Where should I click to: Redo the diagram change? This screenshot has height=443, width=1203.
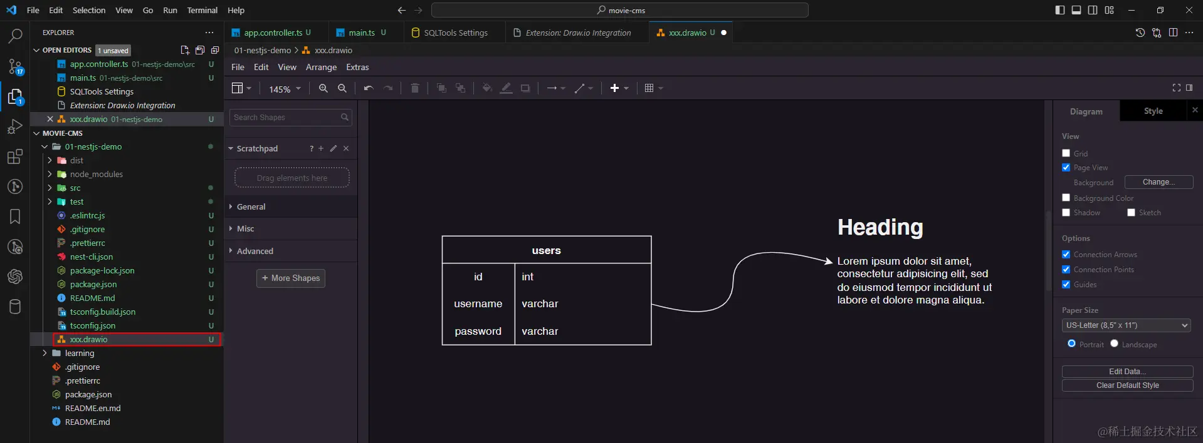pyautogui.click(x=388, y=88)
